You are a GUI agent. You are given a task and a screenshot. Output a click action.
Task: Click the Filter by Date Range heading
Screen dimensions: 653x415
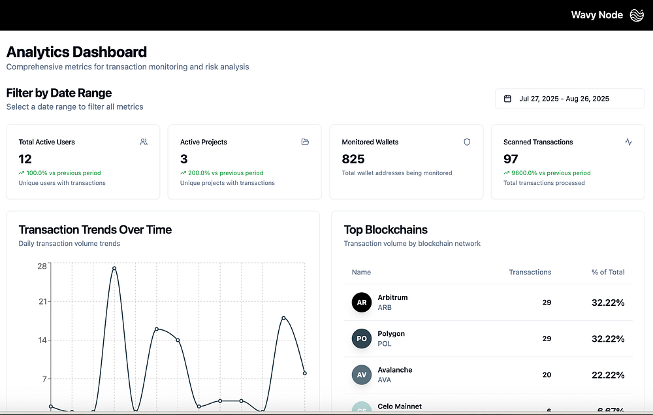59,93
